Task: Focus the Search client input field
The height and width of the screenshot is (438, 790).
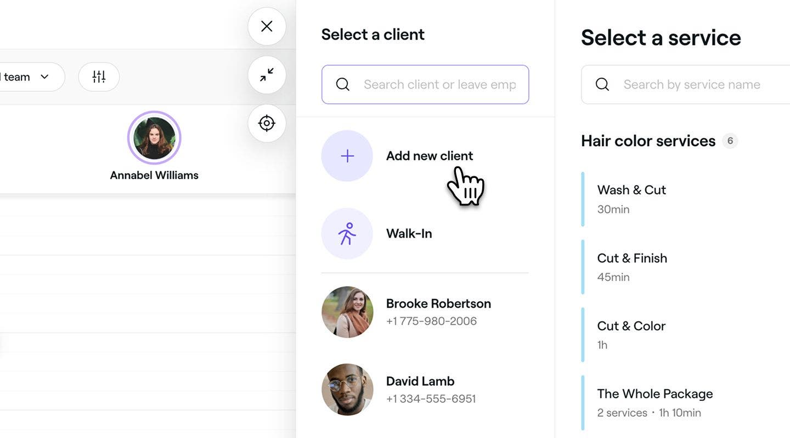Action: 425,84
